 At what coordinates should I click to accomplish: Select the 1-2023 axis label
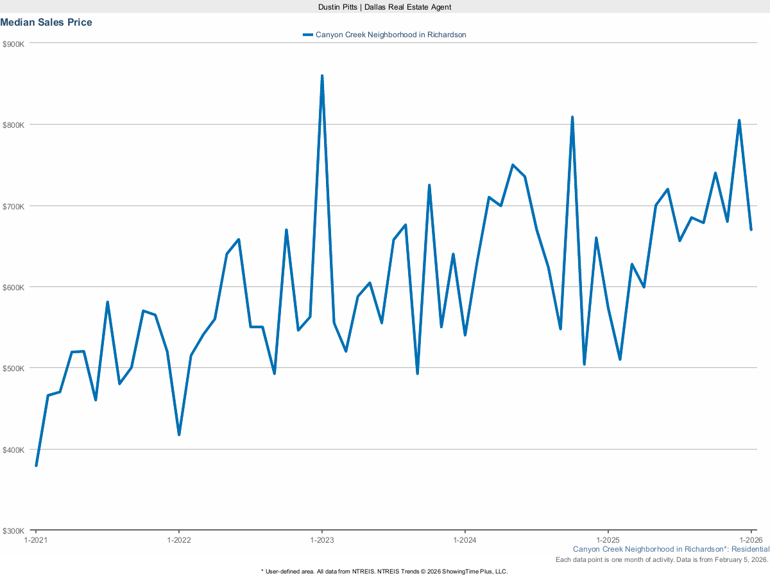pyautogui.click(x=322, y=541)
